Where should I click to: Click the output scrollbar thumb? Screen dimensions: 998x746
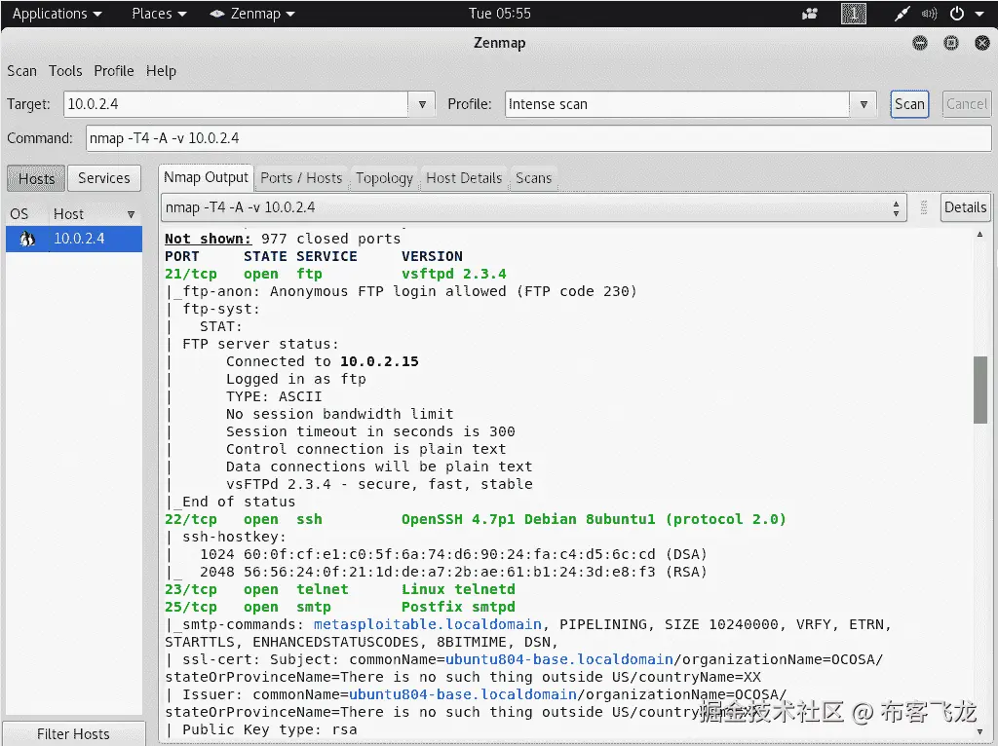(979, 390)
